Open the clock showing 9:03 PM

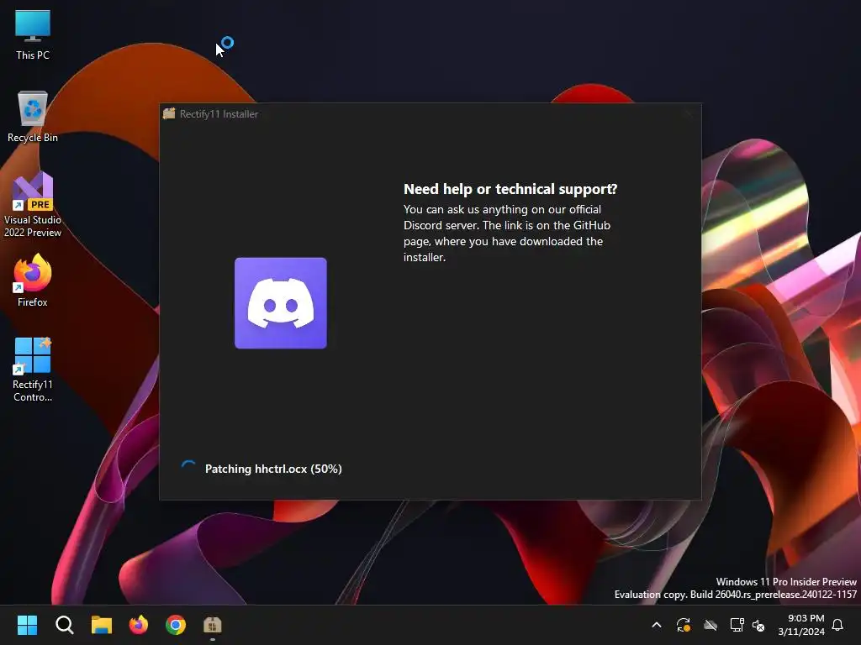(801, 625)
